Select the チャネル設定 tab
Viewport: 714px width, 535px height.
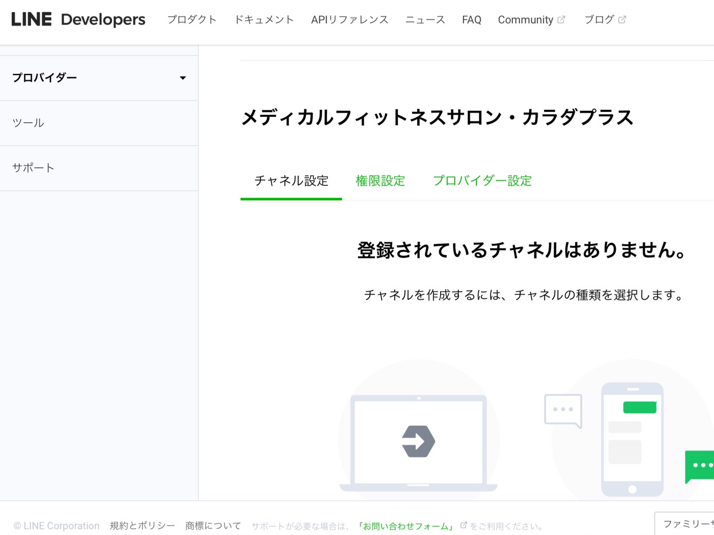click(x=291, y=181)
